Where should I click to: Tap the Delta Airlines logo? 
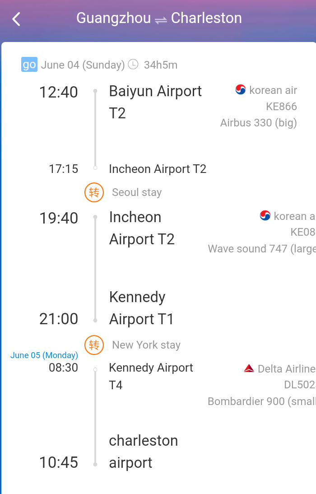click(x=249, y=368)
